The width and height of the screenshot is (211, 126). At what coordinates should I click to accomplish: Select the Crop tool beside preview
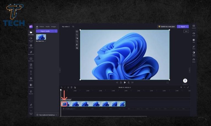click(77, 35)
